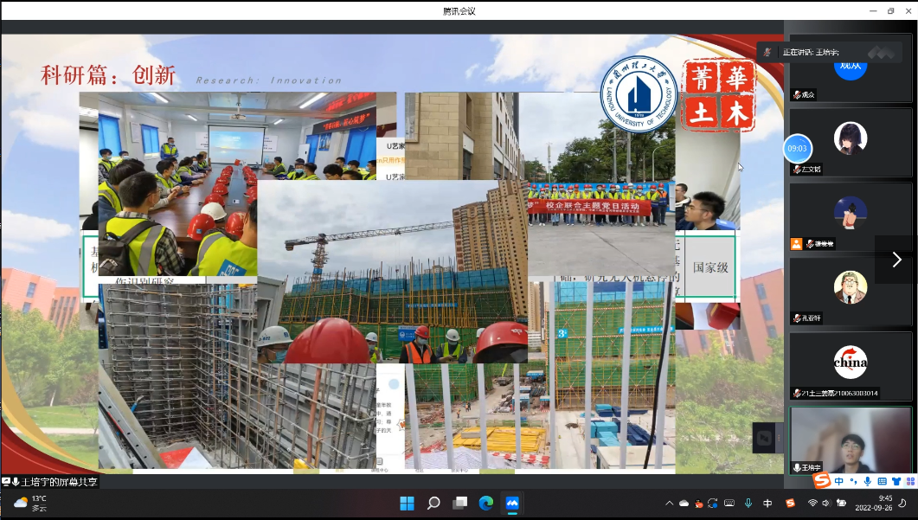This screenshot has width=918, height=520.
Task: Switch the Chinese input mode indicator in taskbar
Action: click(767, 503)
